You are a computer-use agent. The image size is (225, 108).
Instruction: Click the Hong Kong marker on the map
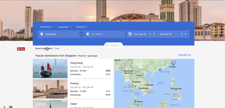pos(160,70)
